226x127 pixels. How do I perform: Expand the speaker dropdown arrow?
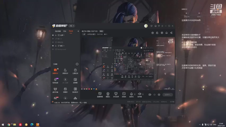point(143,94)
